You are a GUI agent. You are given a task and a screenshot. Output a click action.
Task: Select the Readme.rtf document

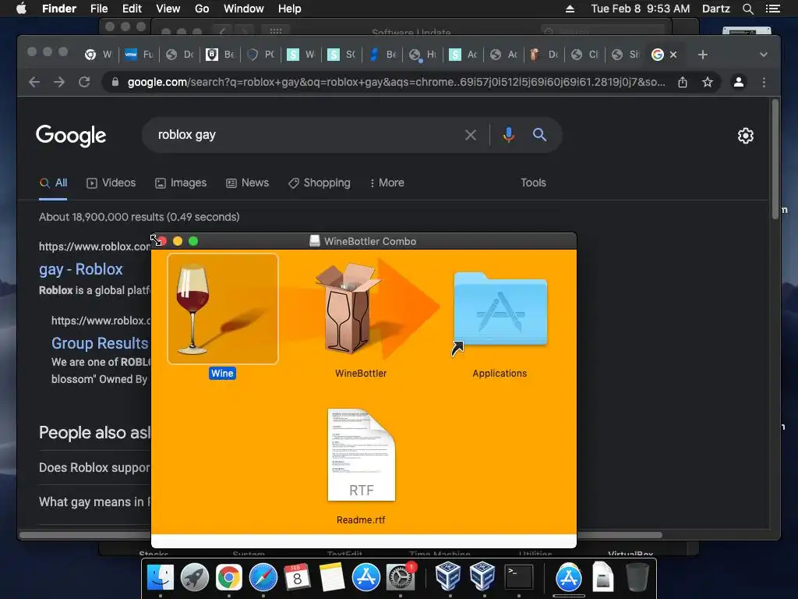point(362,455)
